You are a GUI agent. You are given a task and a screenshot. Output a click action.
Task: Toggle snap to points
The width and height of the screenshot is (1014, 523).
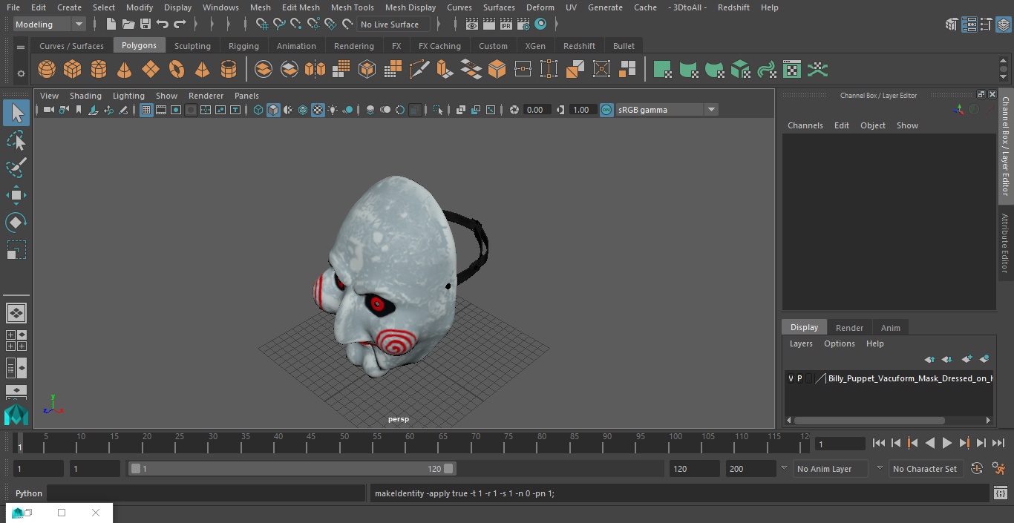click(x=296, y=24)
